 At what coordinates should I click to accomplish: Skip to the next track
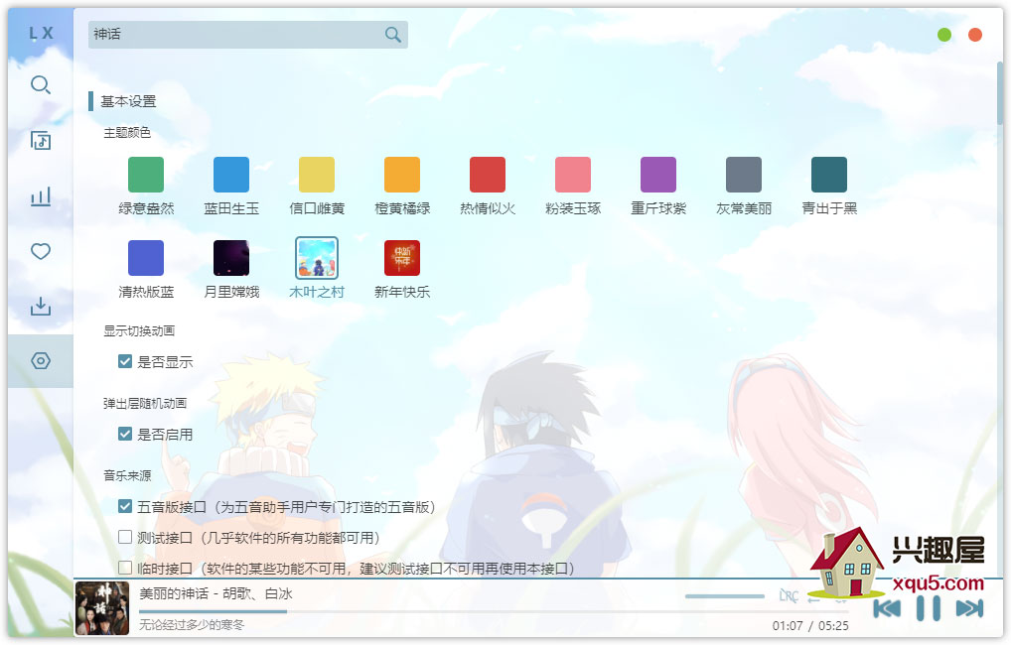969,608
